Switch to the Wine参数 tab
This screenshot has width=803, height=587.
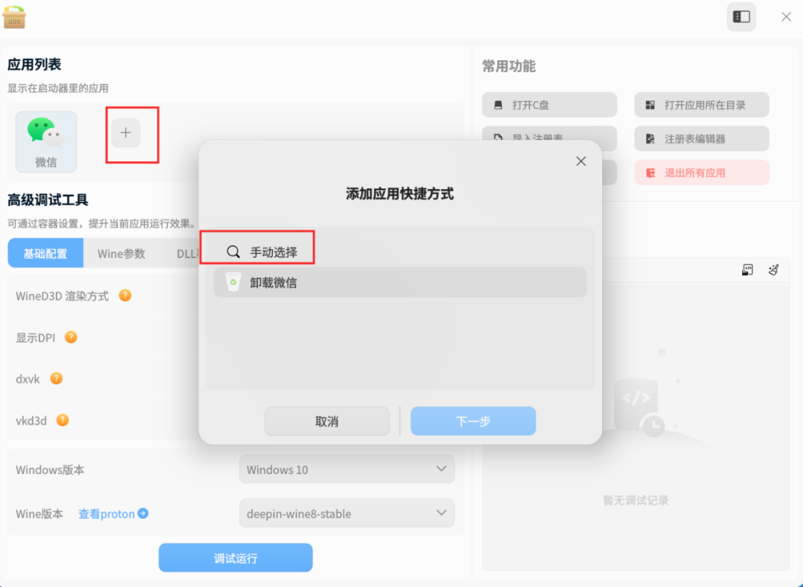(121, 253)
